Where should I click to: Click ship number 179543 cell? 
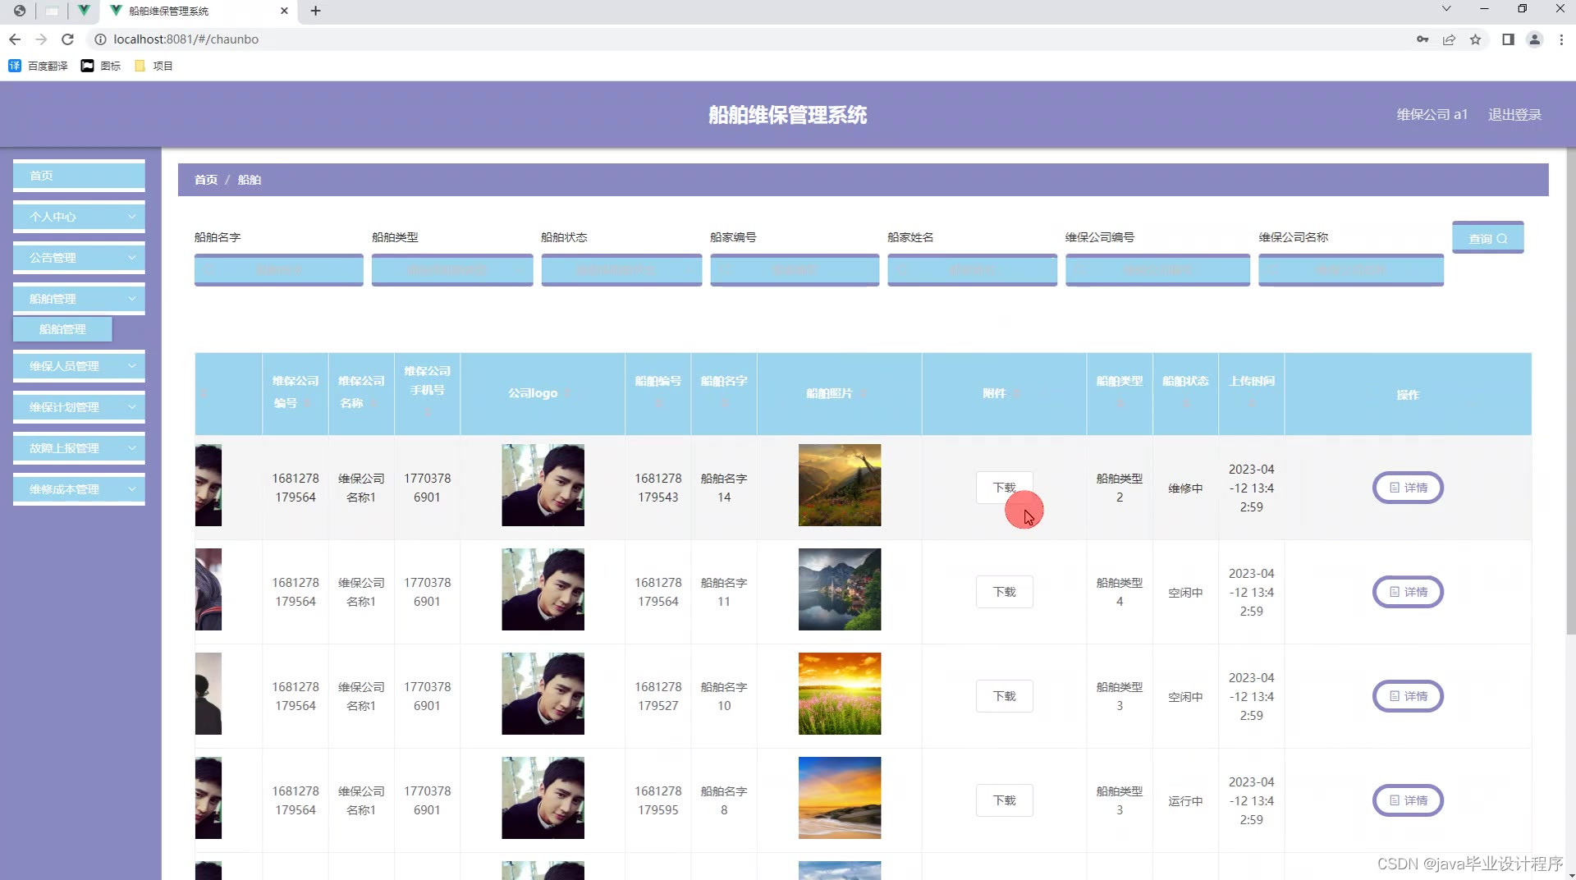point(657,488)
